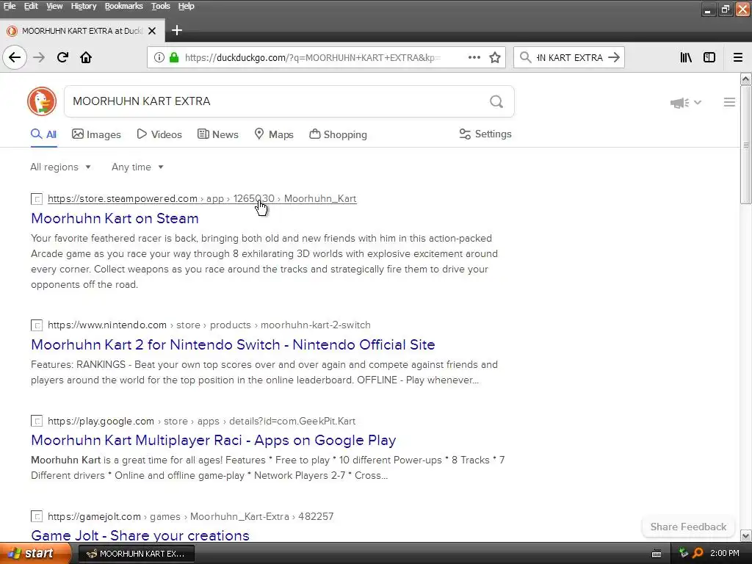Click the orange search tray icon
The width and height of the screenshot is (752, 564).
(698, 554)
